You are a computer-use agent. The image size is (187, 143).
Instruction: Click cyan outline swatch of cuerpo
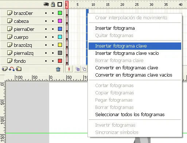point(60,37)
